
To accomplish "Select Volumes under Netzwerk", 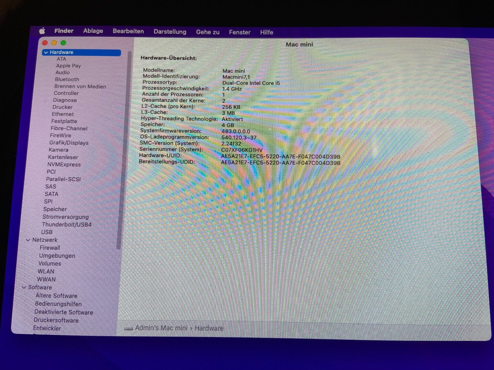I will click(x=50, y=264).
